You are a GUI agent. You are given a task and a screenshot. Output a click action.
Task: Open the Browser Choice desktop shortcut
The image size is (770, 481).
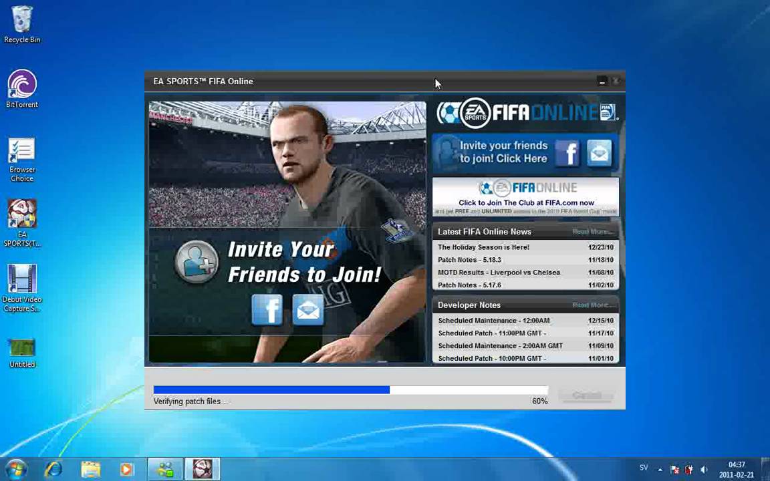click(21, 160)
